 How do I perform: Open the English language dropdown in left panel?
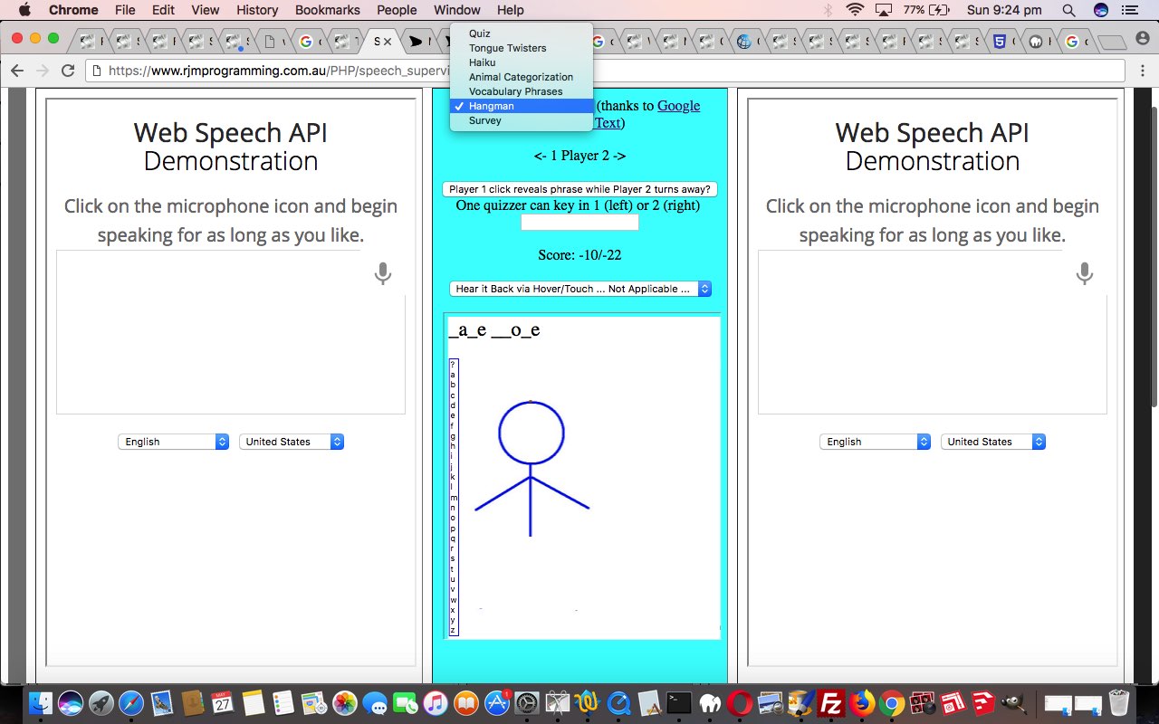click(173, 442)
